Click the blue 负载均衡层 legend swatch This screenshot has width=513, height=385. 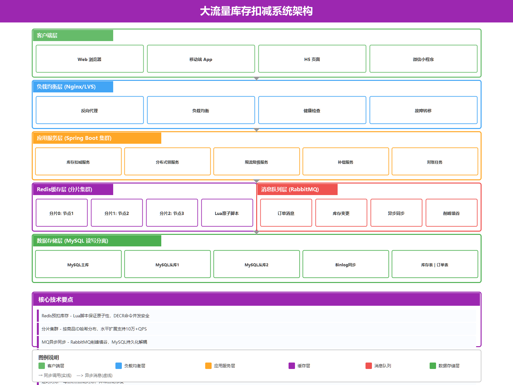[x=119, y=366]
